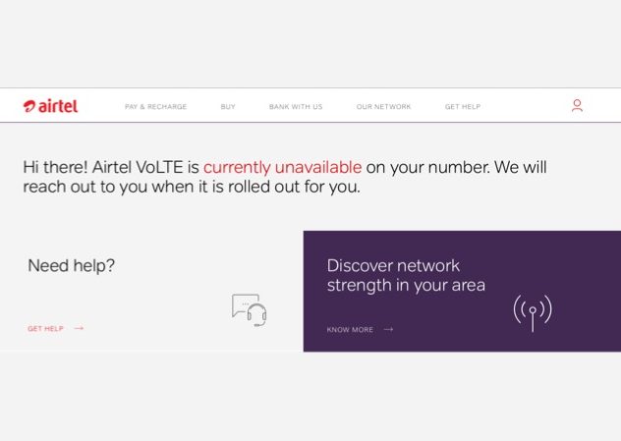Click the headset chat support icon
This screenshot has width=621, height=441.
(x=250, y=310)
